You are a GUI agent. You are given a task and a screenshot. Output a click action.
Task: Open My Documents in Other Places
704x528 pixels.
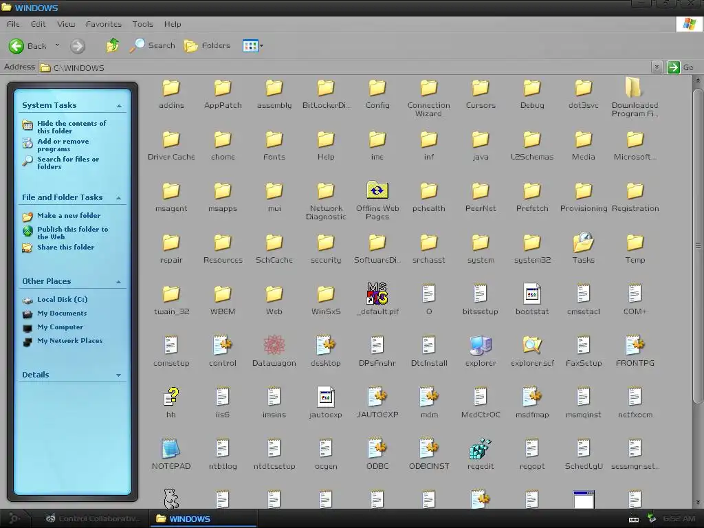tap(54, 313)
